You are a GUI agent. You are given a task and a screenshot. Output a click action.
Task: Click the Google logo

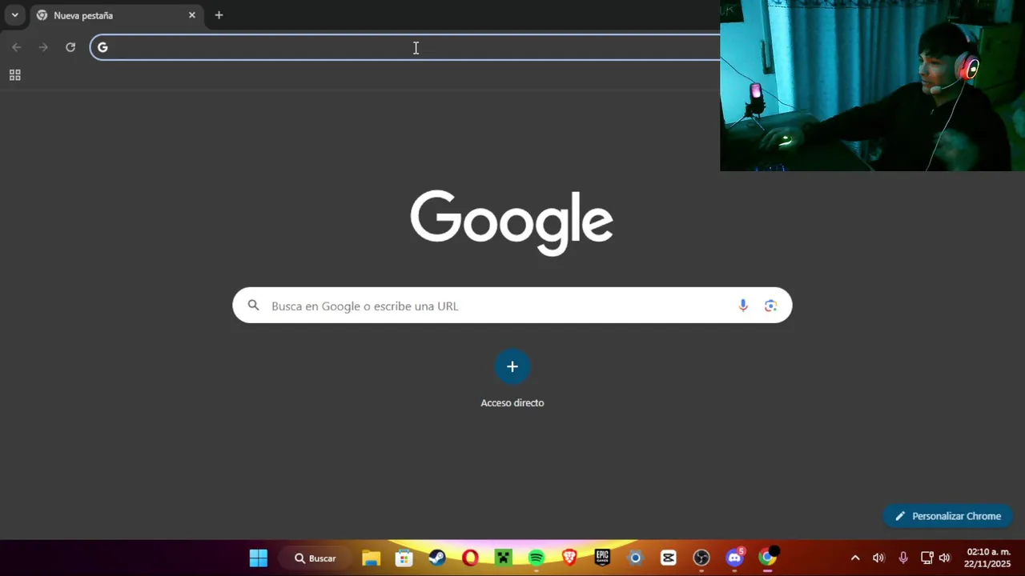[x=512, y=222]
